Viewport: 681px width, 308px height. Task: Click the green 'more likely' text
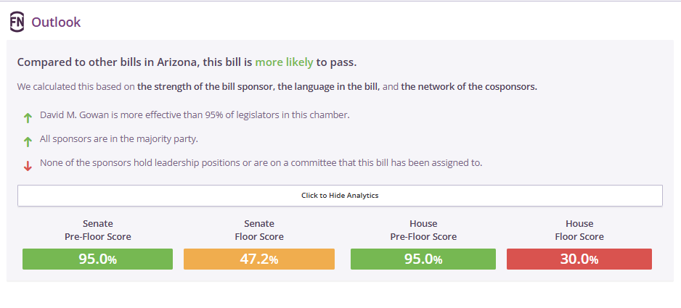click(x=284, y=62)
